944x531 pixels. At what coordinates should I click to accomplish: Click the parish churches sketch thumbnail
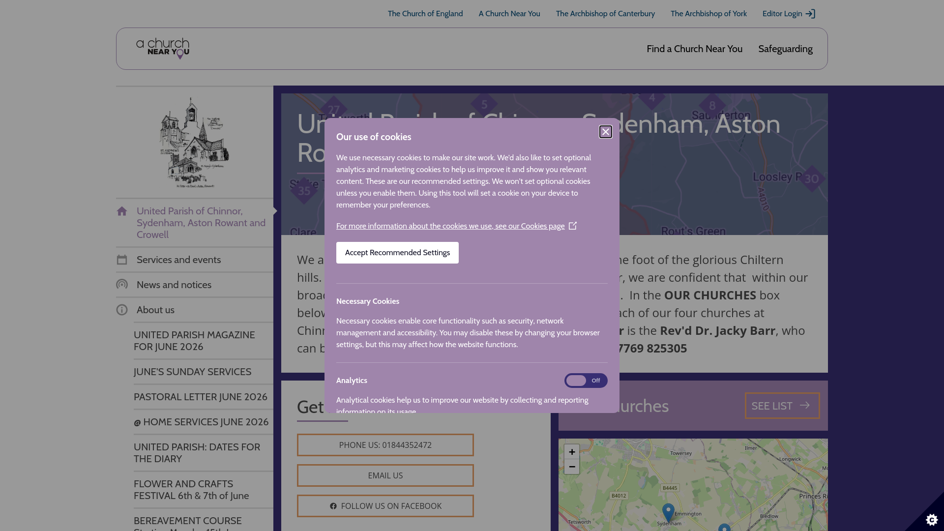194,142
